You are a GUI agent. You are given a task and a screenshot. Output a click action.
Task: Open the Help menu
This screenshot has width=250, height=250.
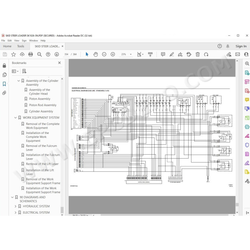tap(43, 40)
